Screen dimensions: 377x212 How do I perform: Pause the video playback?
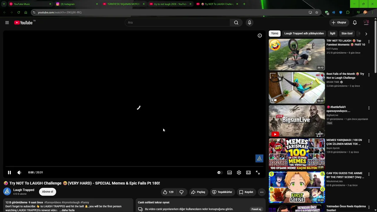tap(9, 173)
